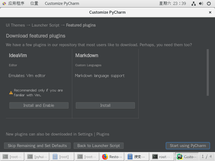Viewport: 215px width, 161px height.
Task: Click Install and Enable for IdeaVim
Action: 39,105
